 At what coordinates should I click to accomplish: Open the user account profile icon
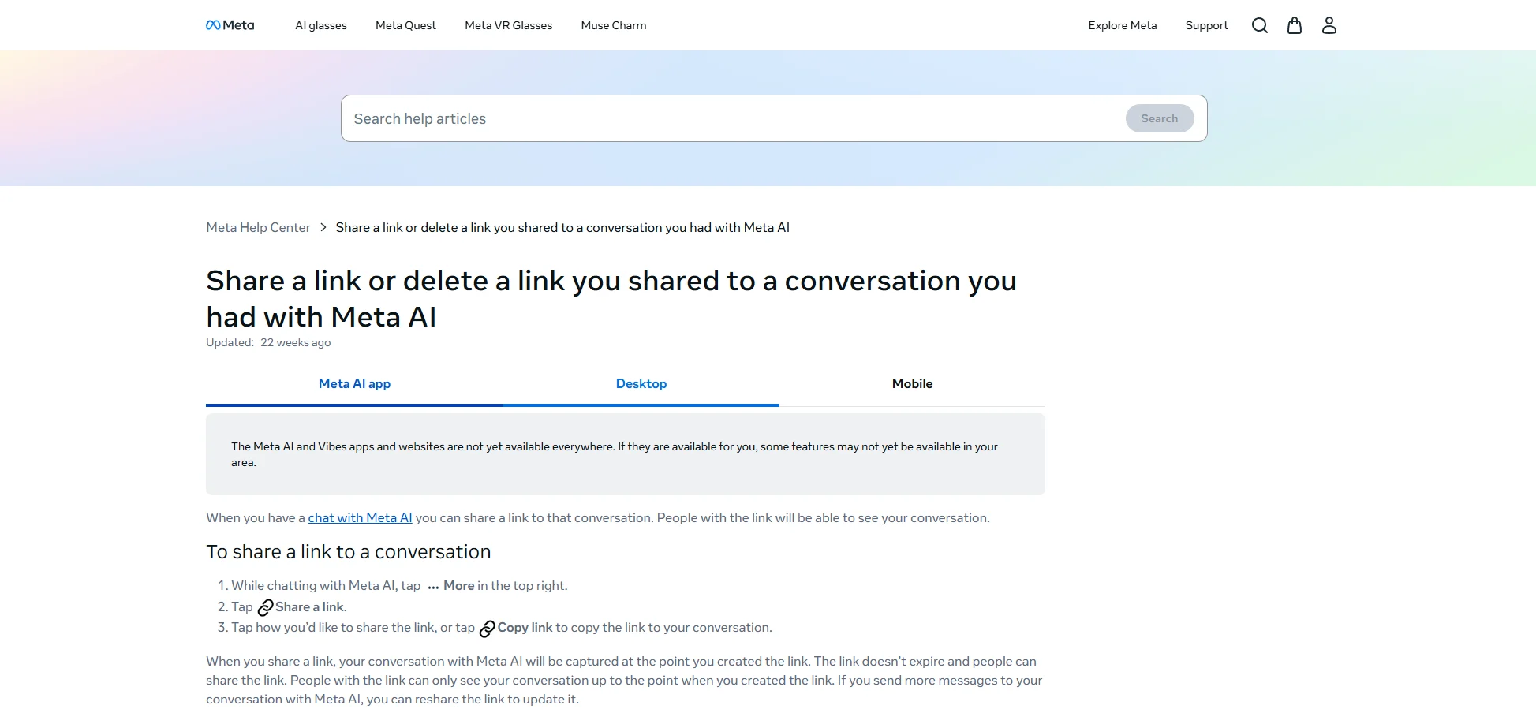(1329, 25)
